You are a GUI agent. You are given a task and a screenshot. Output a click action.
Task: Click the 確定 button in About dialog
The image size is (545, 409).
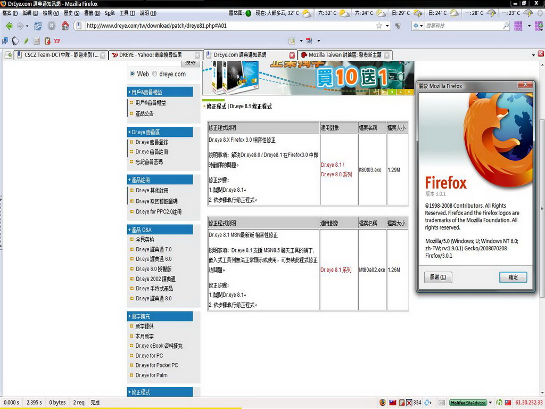[513, 277]
